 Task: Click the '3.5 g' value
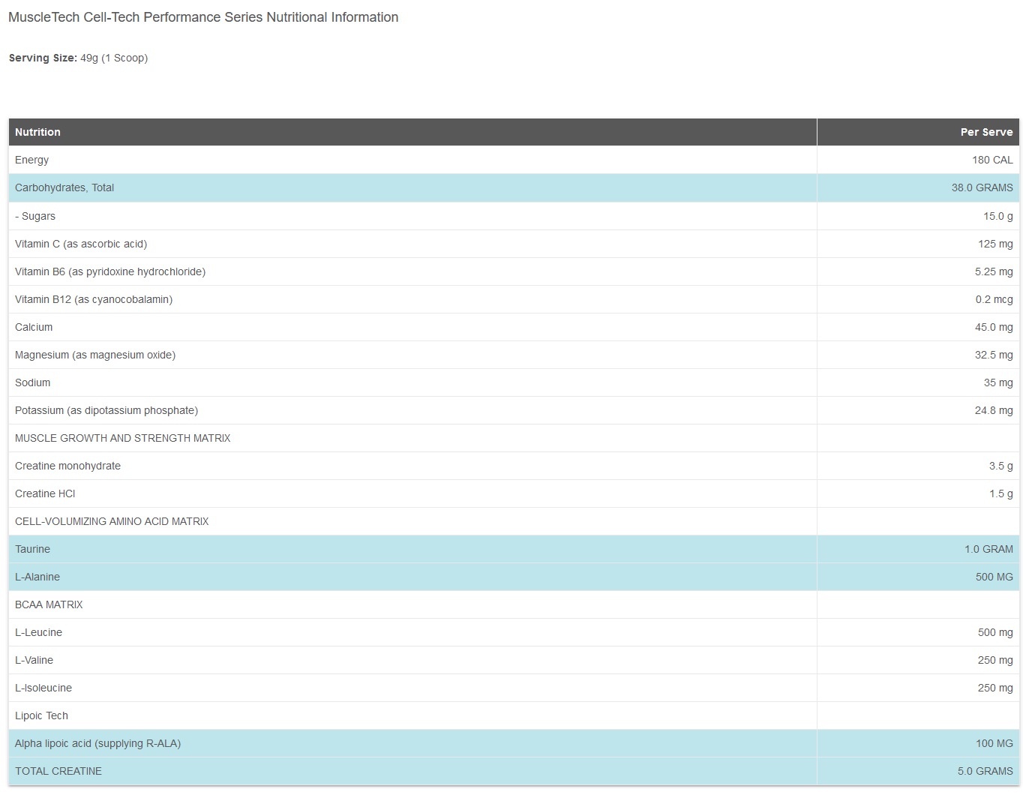tap(1001, 466)
